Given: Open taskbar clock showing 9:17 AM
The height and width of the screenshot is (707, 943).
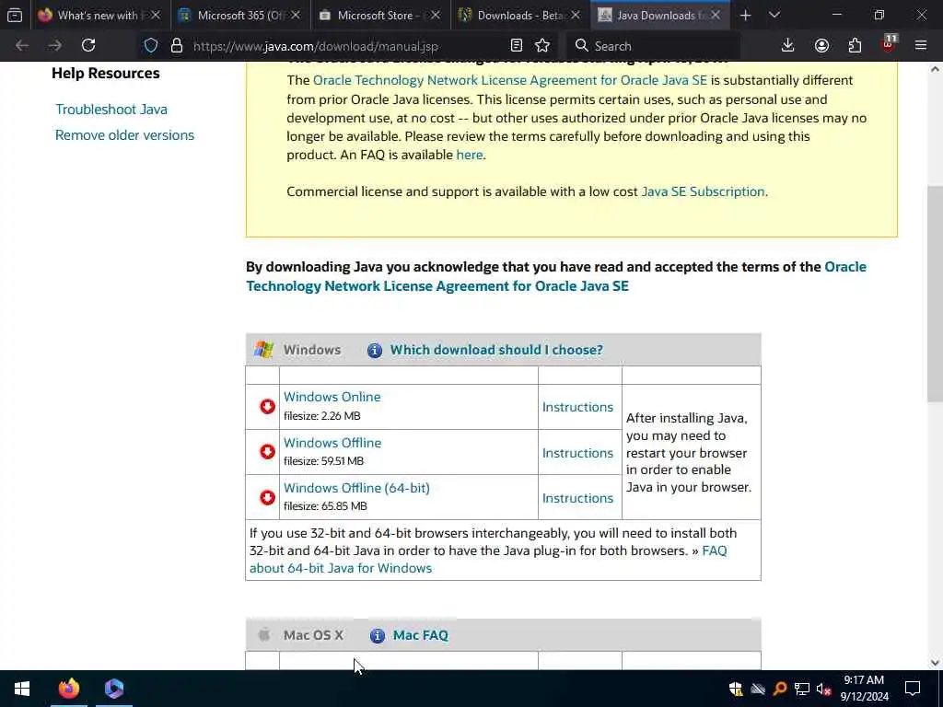Looking at the screenshot, I should (864, 689).
